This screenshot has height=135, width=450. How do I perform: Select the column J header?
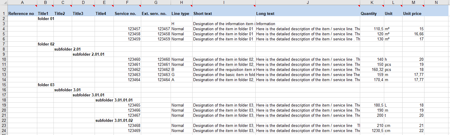pyautogui.click(x=308, y=2)
